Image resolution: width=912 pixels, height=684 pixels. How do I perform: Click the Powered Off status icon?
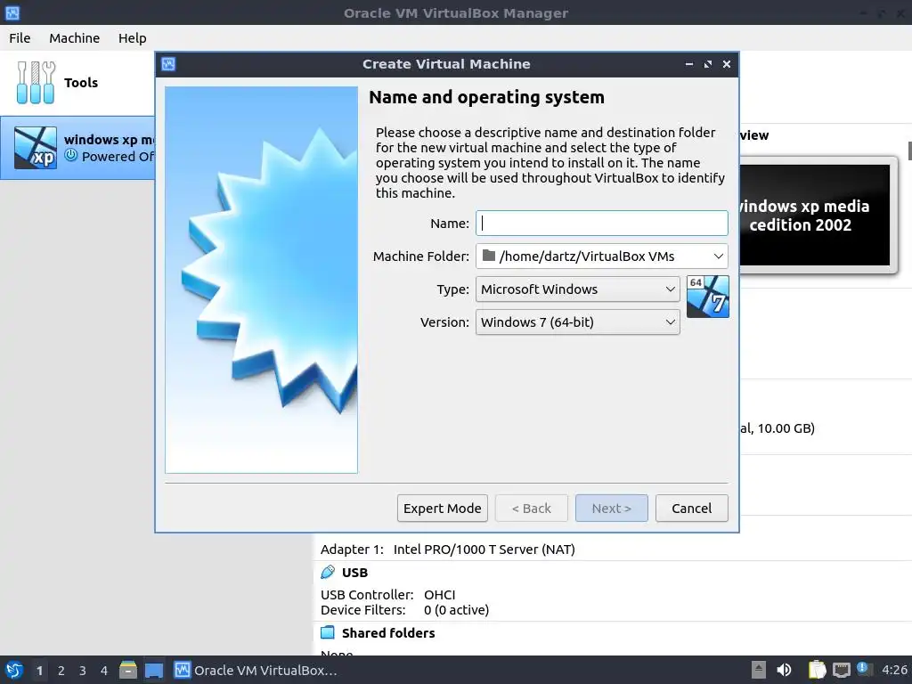coord(71,155)
